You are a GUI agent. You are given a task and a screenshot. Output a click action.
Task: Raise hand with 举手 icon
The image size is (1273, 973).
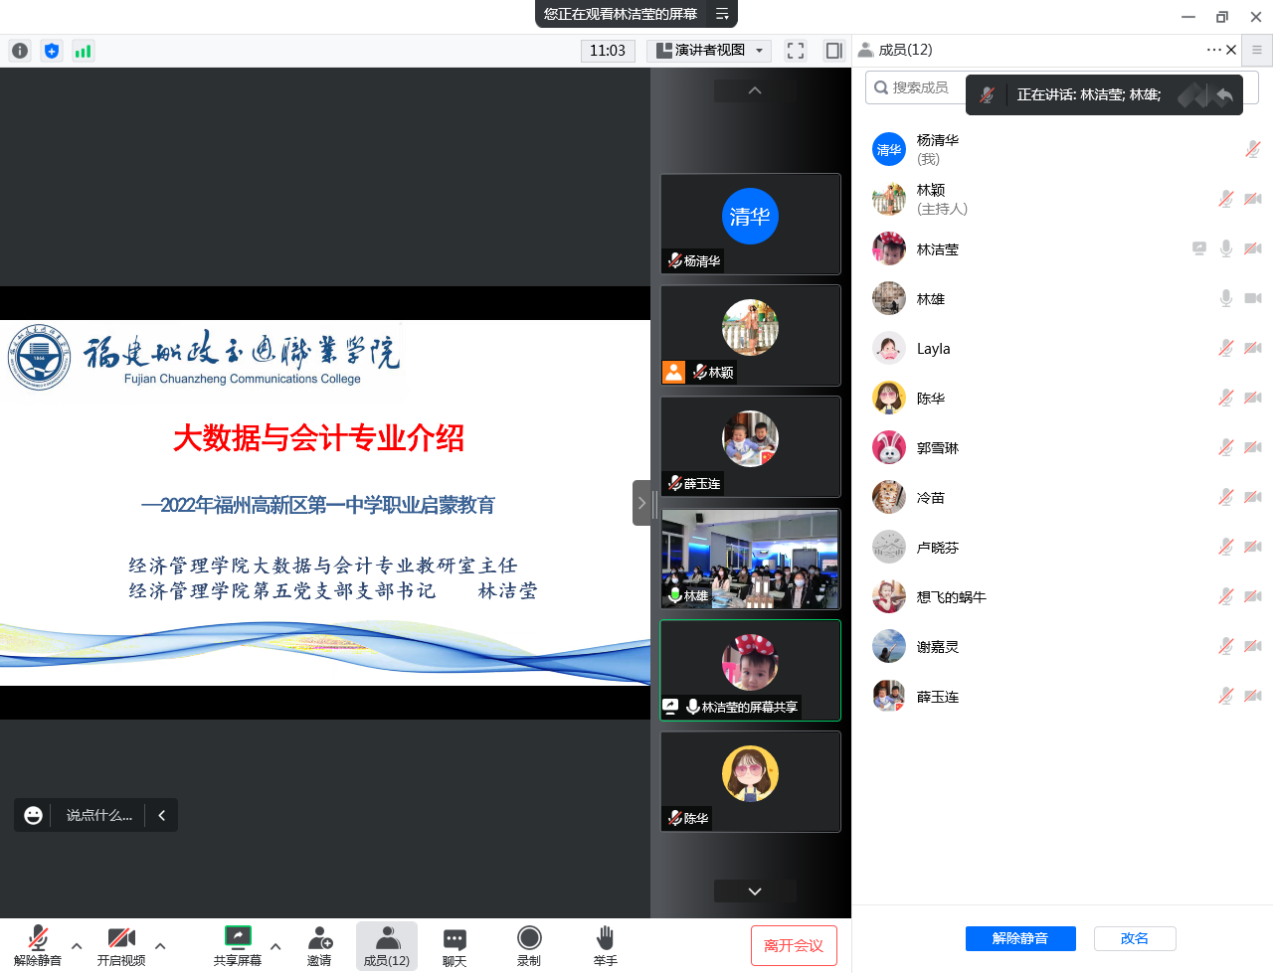tap(605, 945)
